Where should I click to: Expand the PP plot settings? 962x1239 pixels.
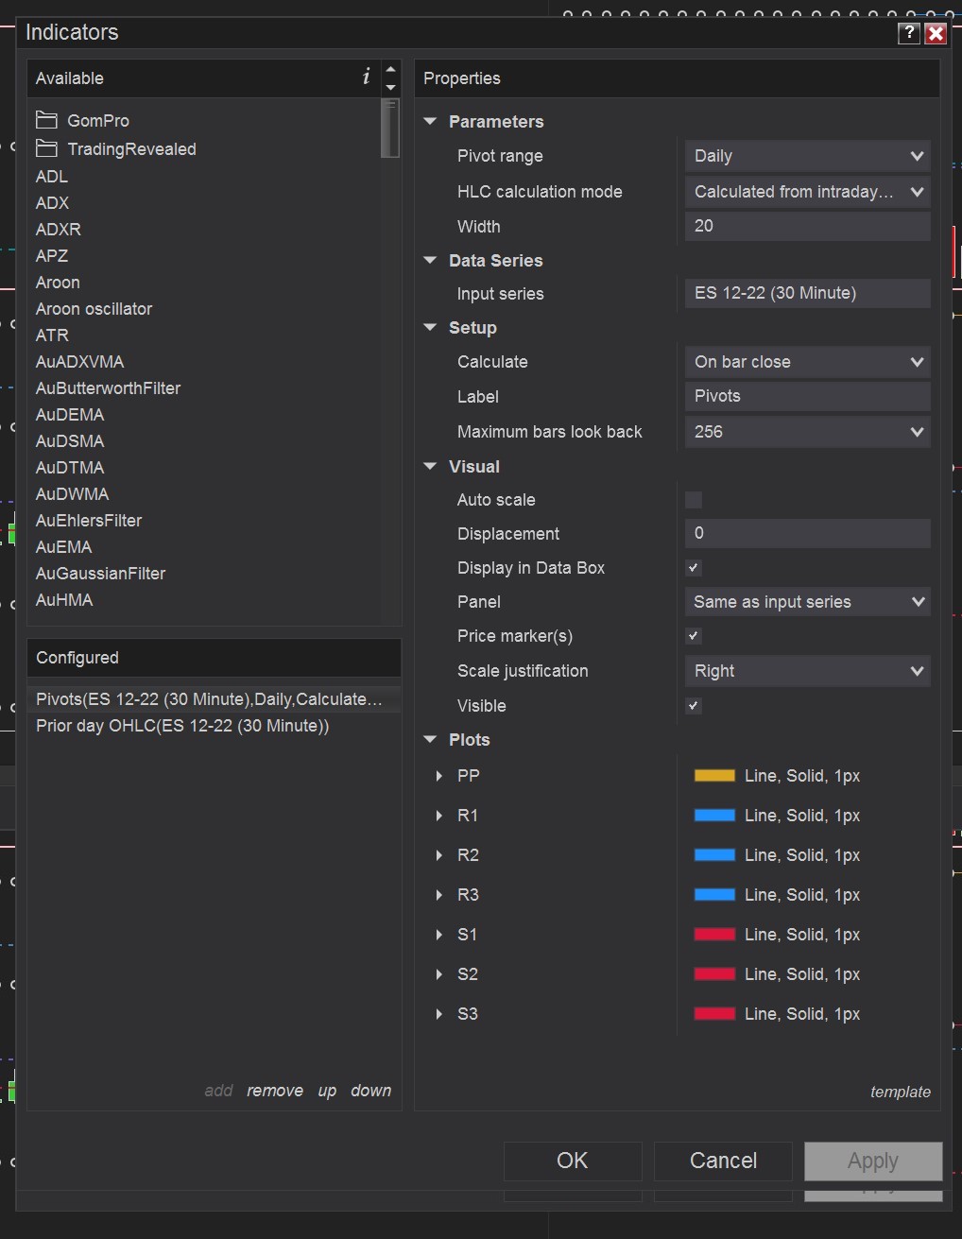[439, 776]
